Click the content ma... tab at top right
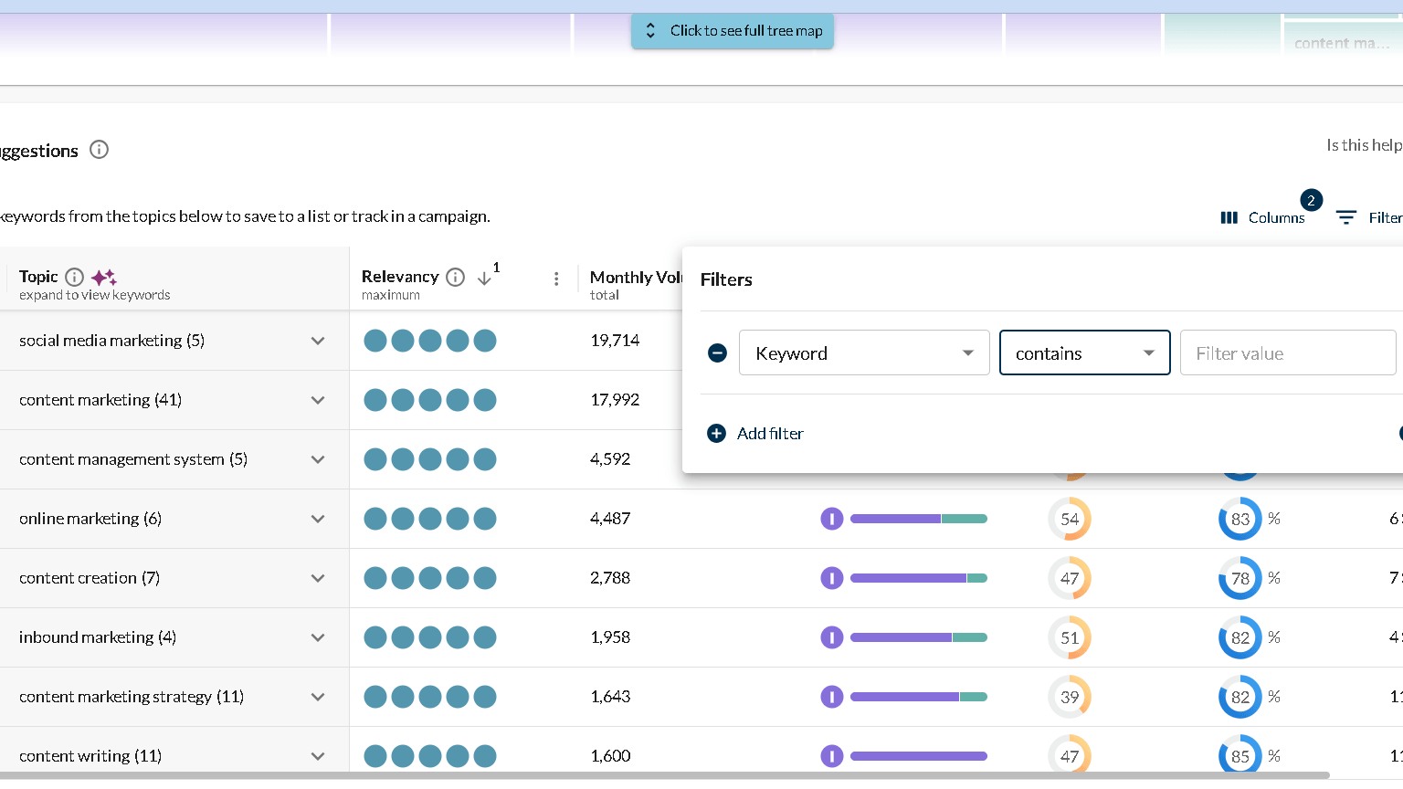 coord(1343,43)
